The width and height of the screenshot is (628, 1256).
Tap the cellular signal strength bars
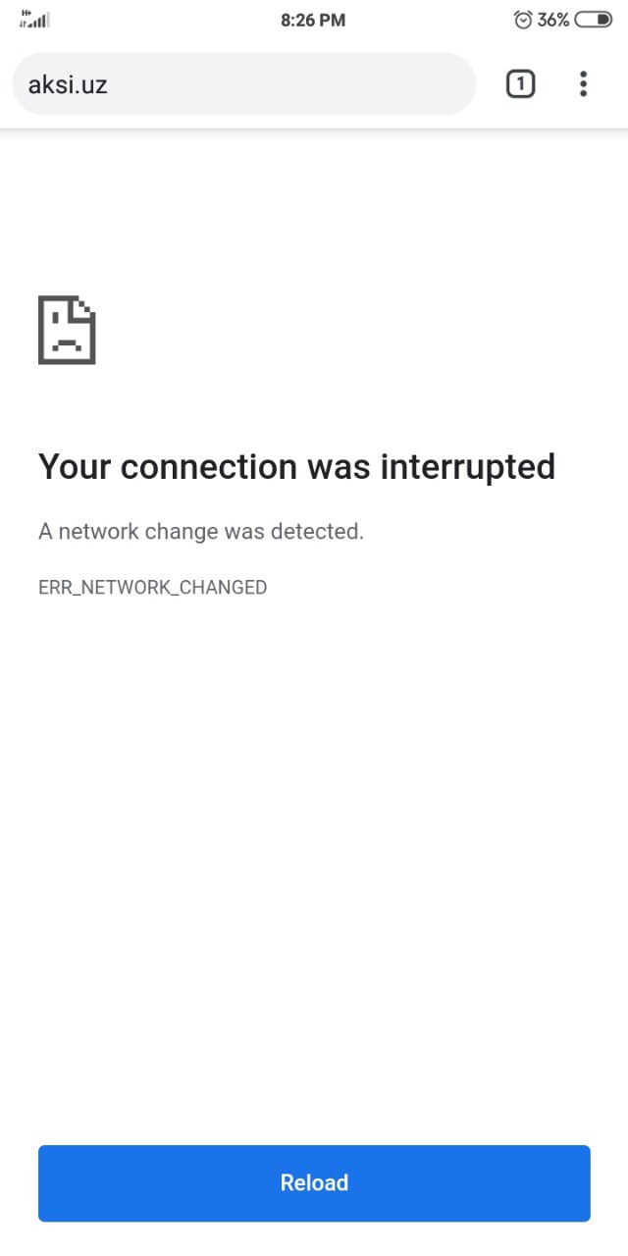(34, 19)
